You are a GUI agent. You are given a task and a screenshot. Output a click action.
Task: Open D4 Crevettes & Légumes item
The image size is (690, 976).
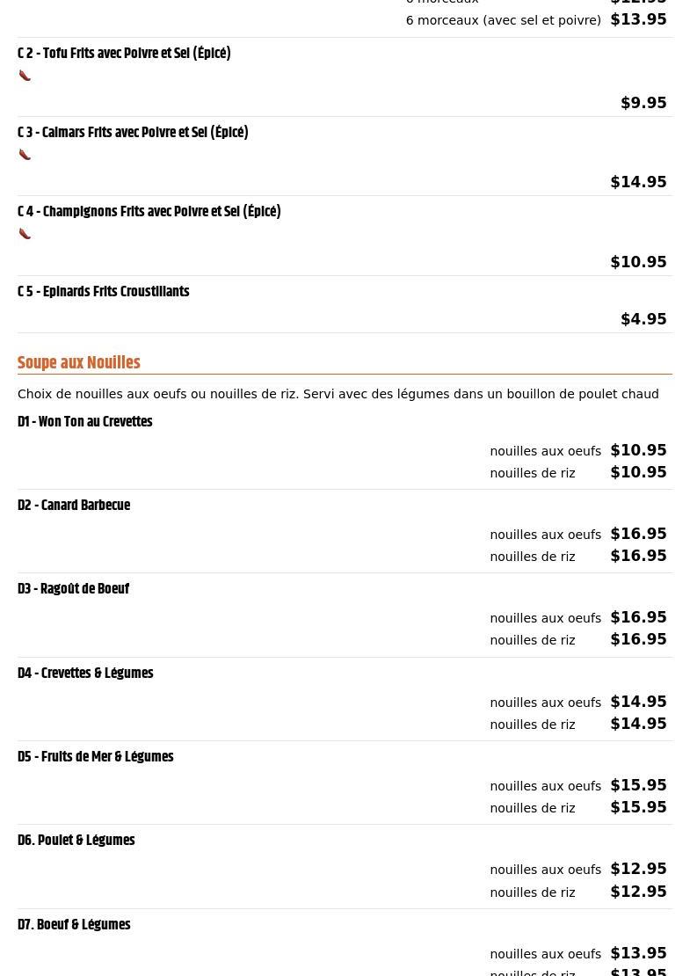click(x=85, y=674)
